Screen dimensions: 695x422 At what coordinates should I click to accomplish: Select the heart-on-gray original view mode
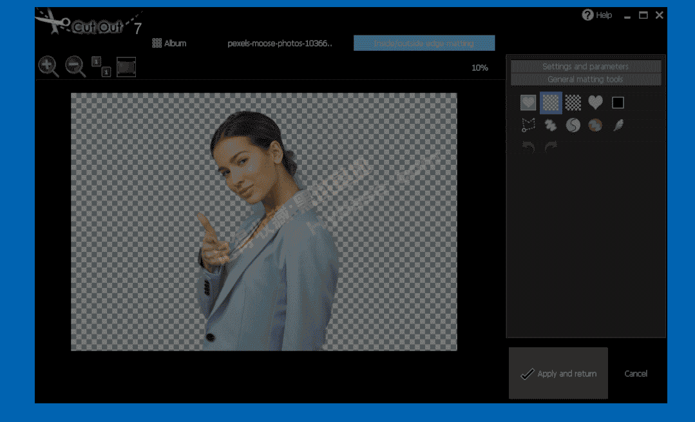[x=528, y=103]
